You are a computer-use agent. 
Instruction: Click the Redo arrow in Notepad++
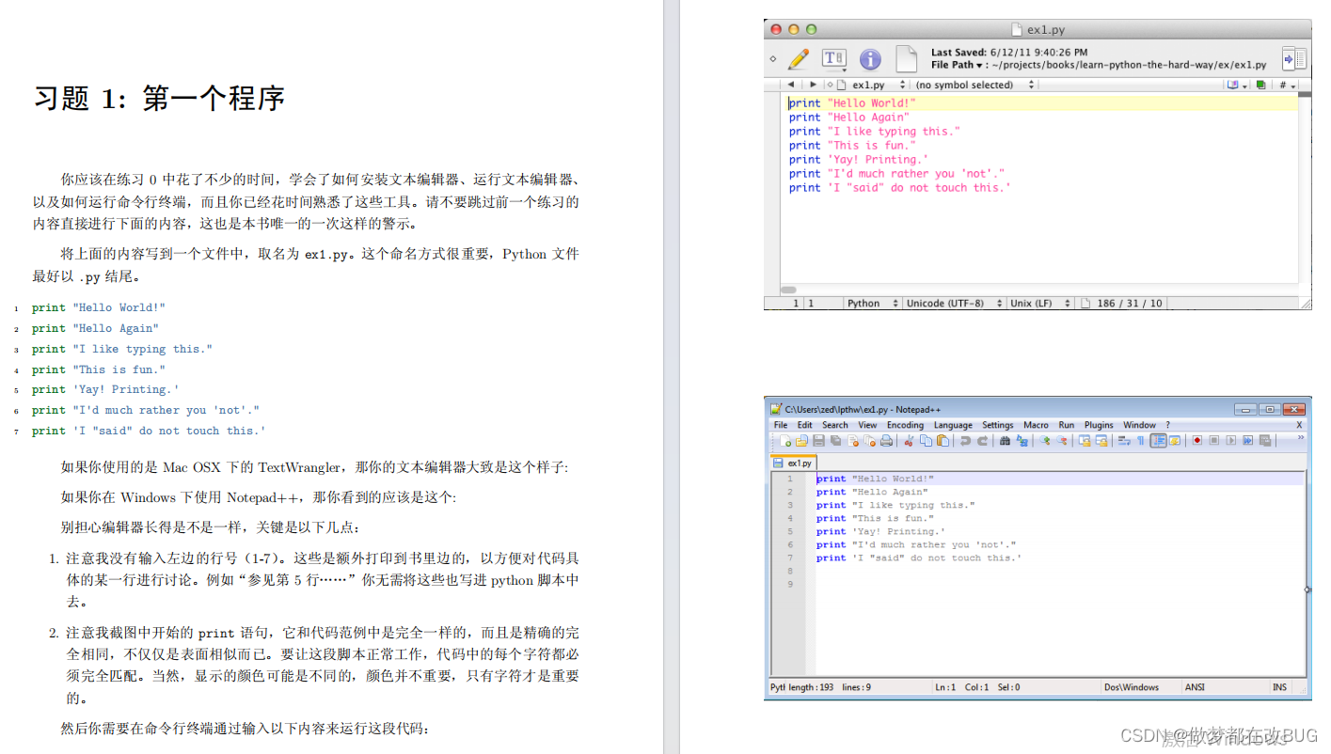click(982, 441)
